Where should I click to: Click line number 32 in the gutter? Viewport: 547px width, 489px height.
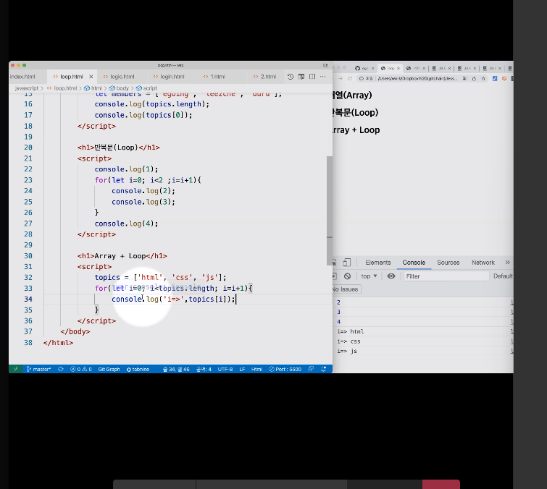(x=28, y=277)
